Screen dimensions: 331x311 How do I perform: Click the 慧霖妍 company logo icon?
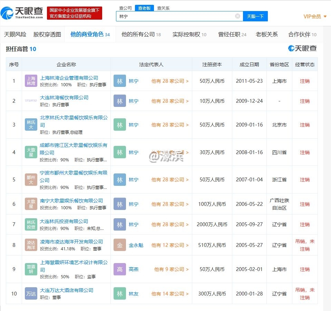click(31, 269)
